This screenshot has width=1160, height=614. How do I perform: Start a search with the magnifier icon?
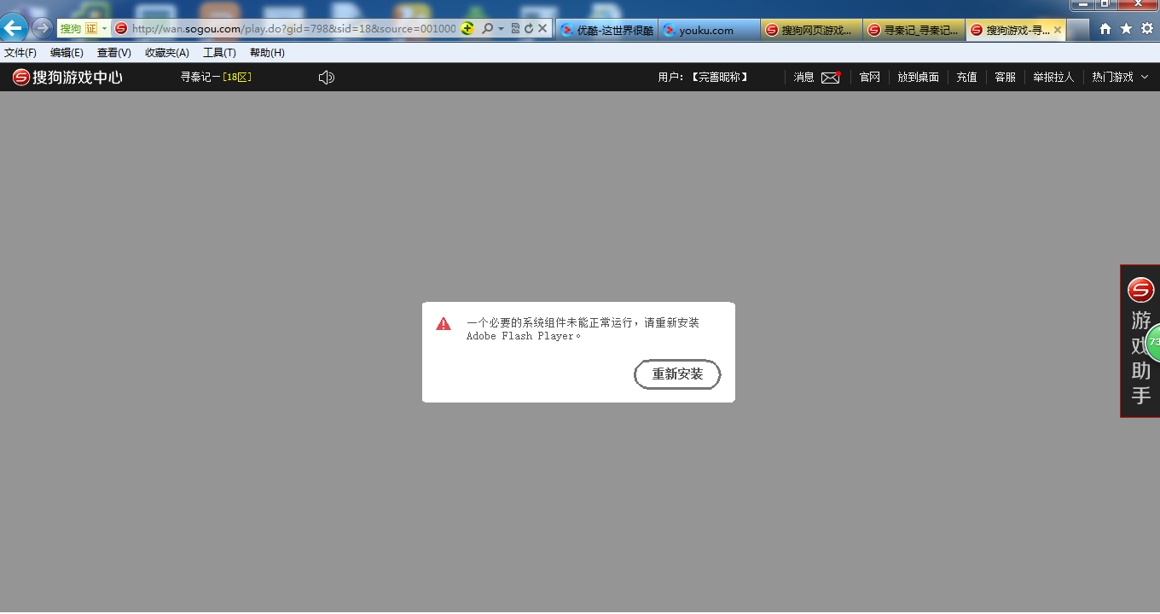pos(486,27)
